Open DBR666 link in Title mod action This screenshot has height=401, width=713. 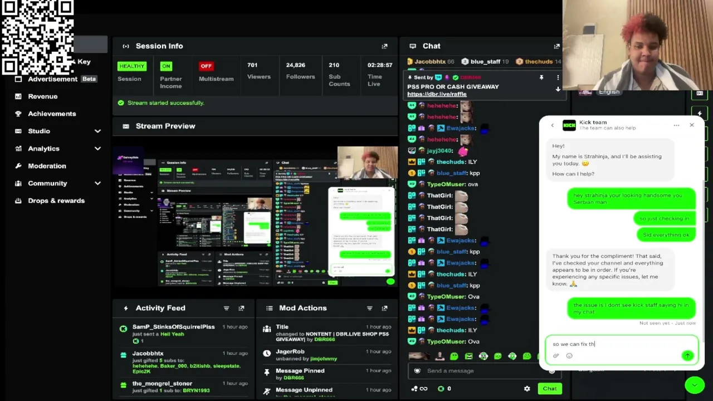pyautogui.click(x=324, y=340)
